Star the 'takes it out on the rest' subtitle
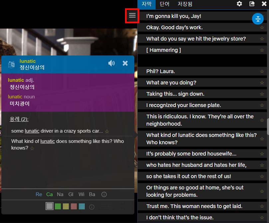The height and width of the screenshot is (223, 269). click(262, 176)
